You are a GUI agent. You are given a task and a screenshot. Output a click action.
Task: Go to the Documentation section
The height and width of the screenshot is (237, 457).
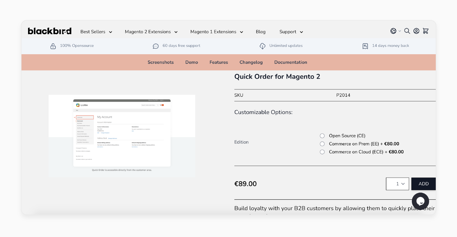[291, 62]
